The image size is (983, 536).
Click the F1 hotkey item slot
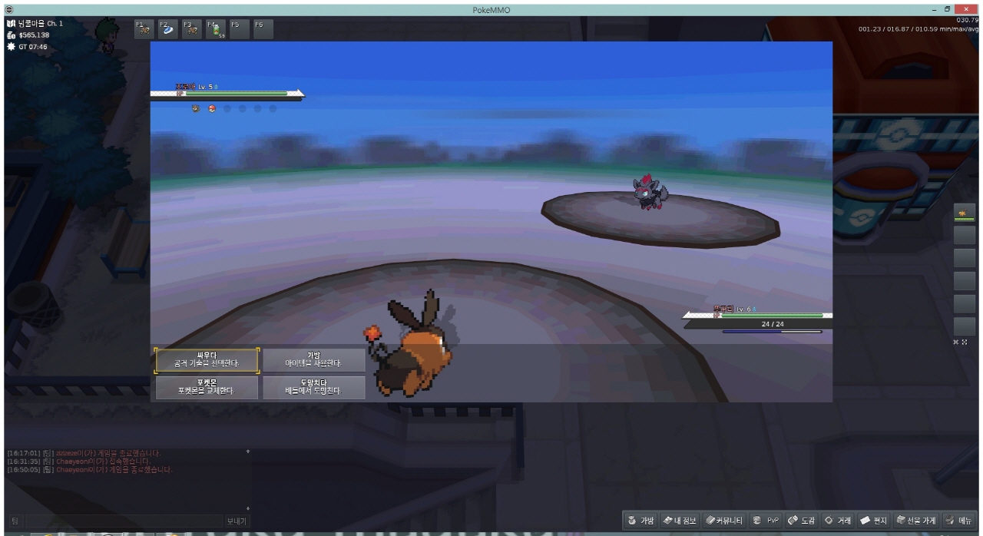[144, 28]
